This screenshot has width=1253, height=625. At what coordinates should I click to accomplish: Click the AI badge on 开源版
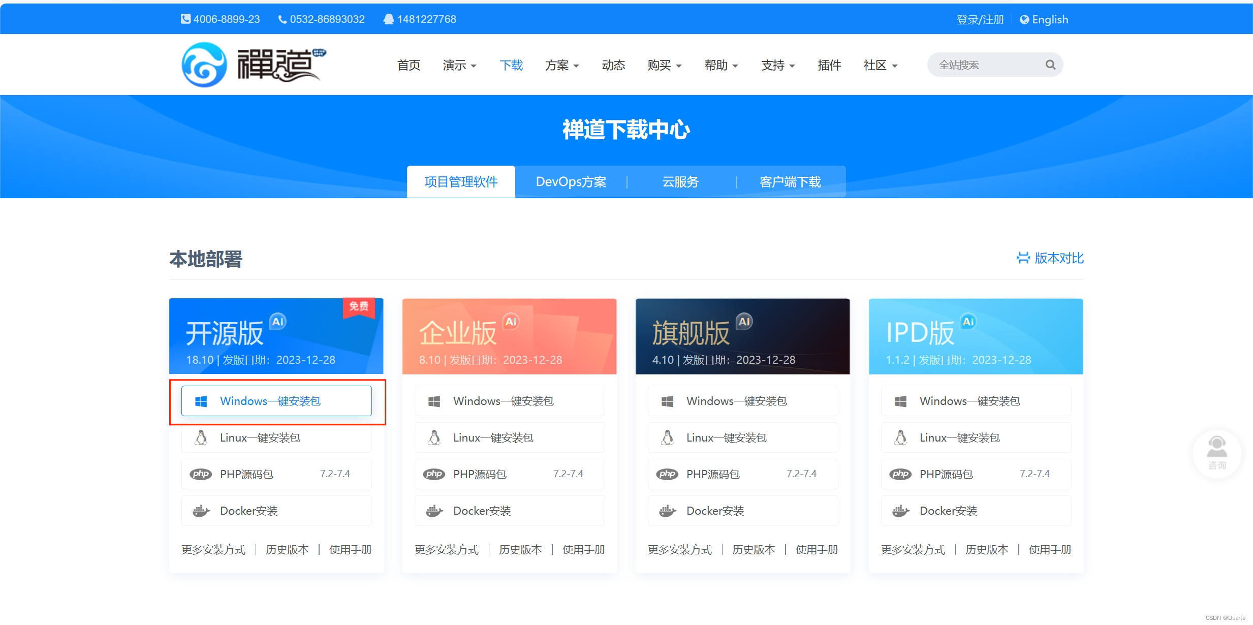[278, 321]
